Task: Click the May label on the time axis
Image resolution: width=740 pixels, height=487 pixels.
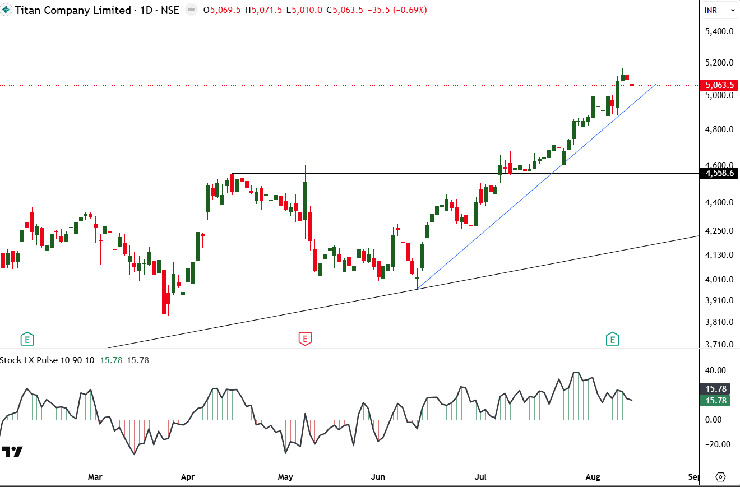Action: [x=285, y=477]
